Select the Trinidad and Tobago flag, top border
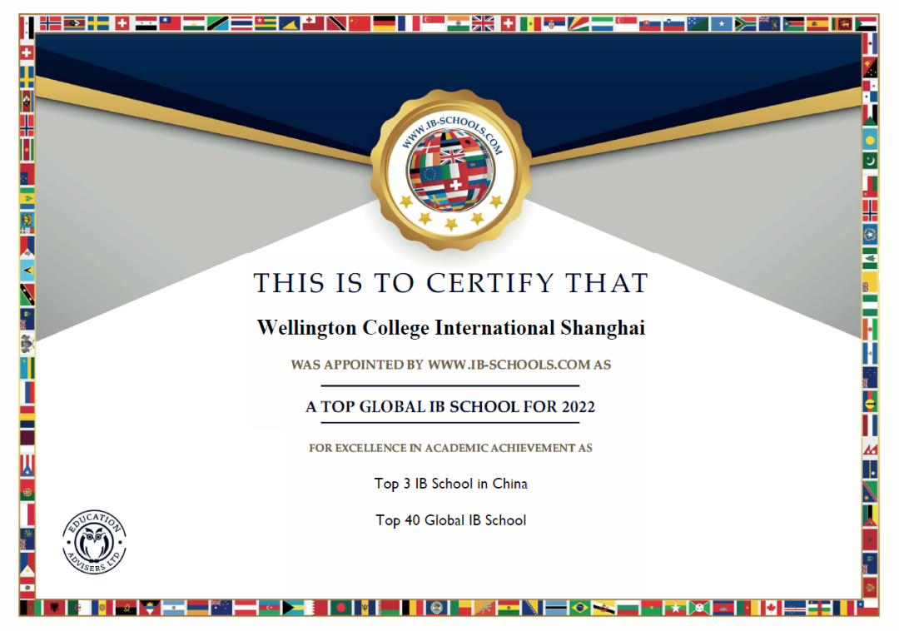Image resolution: width=899 pixels, height=631 pixels. pyautogui.click(x=336, y=23)
